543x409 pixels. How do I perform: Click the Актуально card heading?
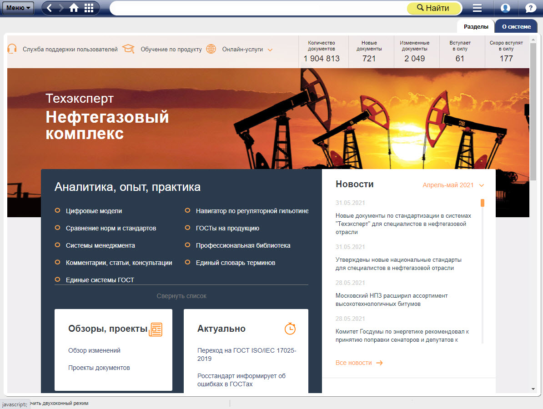tap(221, 329)
